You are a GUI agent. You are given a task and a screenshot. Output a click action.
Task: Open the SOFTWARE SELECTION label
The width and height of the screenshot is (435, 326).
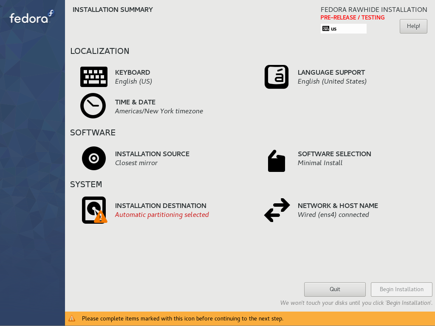point(334,154)
